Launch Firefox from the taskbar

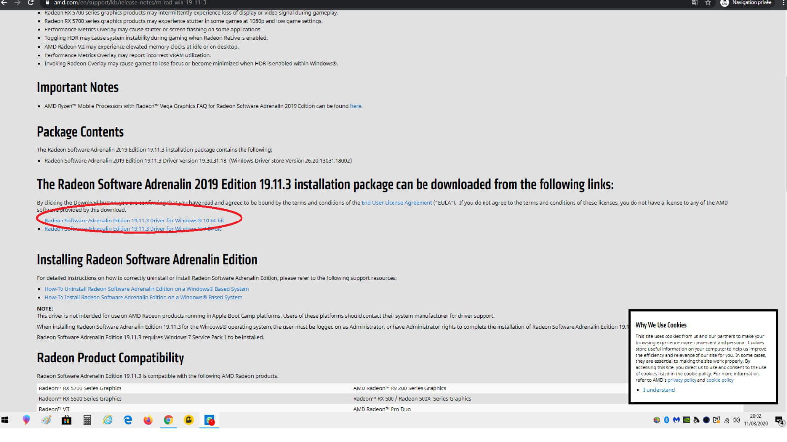pyautogui.click(x=148, y=420)
